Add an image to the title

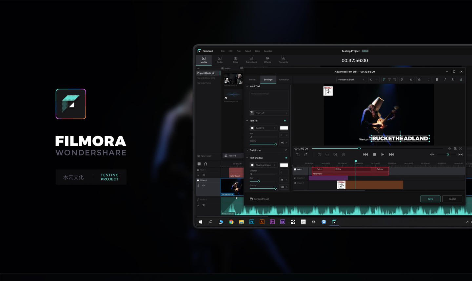point(335,155)
